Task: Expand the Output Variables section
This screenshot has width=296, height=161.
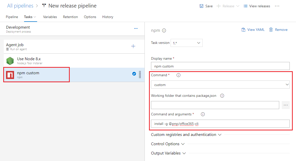Action: click(168, 153)
